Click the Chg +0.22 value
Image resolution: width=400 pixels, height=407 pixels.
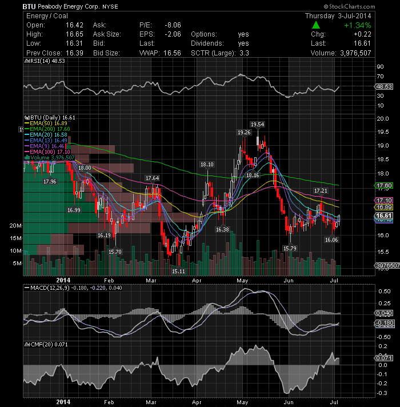click(363, 34)
